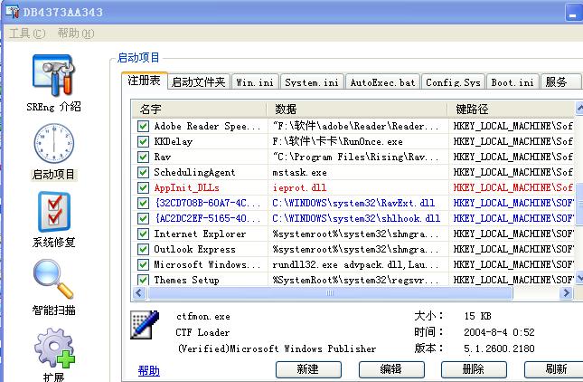Click the version value 5.1.2600.2180
This screenshot has width=583, height=382.
(x=499, y=349)
